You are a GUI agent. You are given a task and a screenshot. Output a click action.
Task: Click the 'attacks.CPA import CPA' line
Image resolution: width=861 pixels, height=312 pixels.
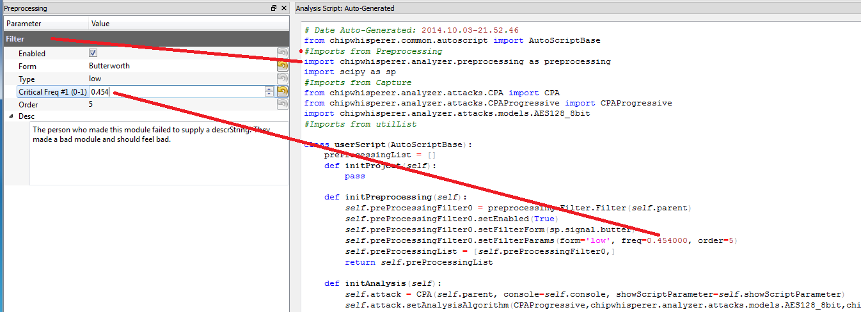pyautogui.click(x=432, y=93)
